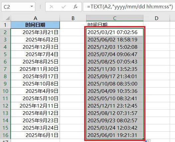Select row 1 header

click(5, 25)
